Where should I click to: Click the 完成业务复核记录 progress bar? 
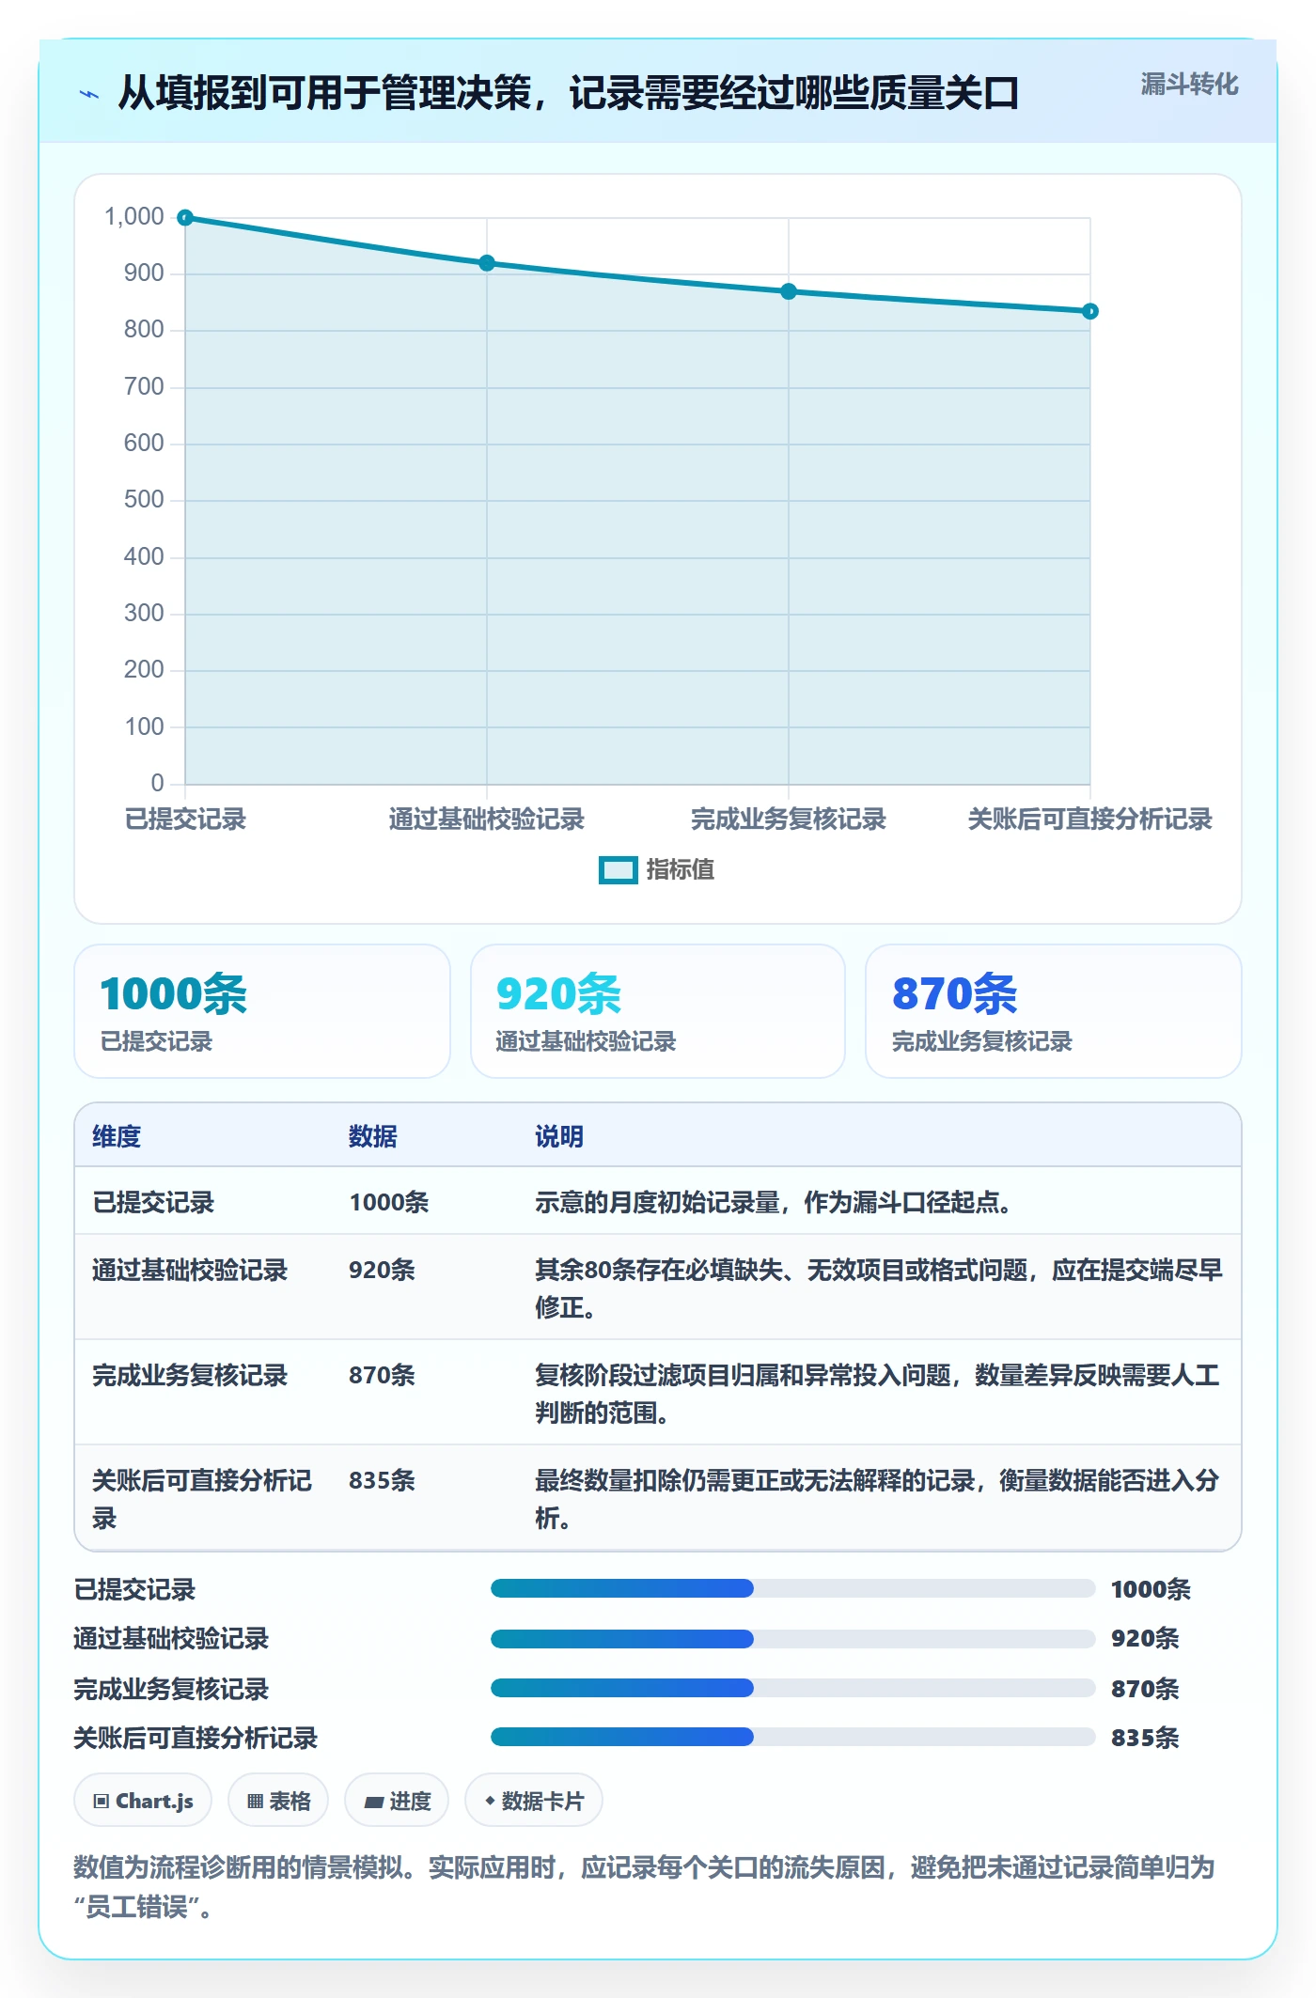pyautogui.click(x=792, y=1688)
